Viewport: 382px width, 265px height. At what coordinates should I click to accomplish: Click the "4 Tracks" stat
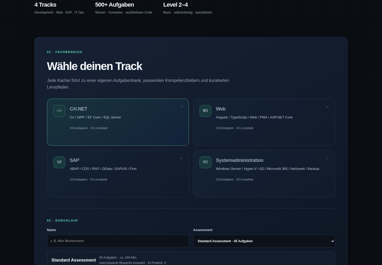point(45,5)
